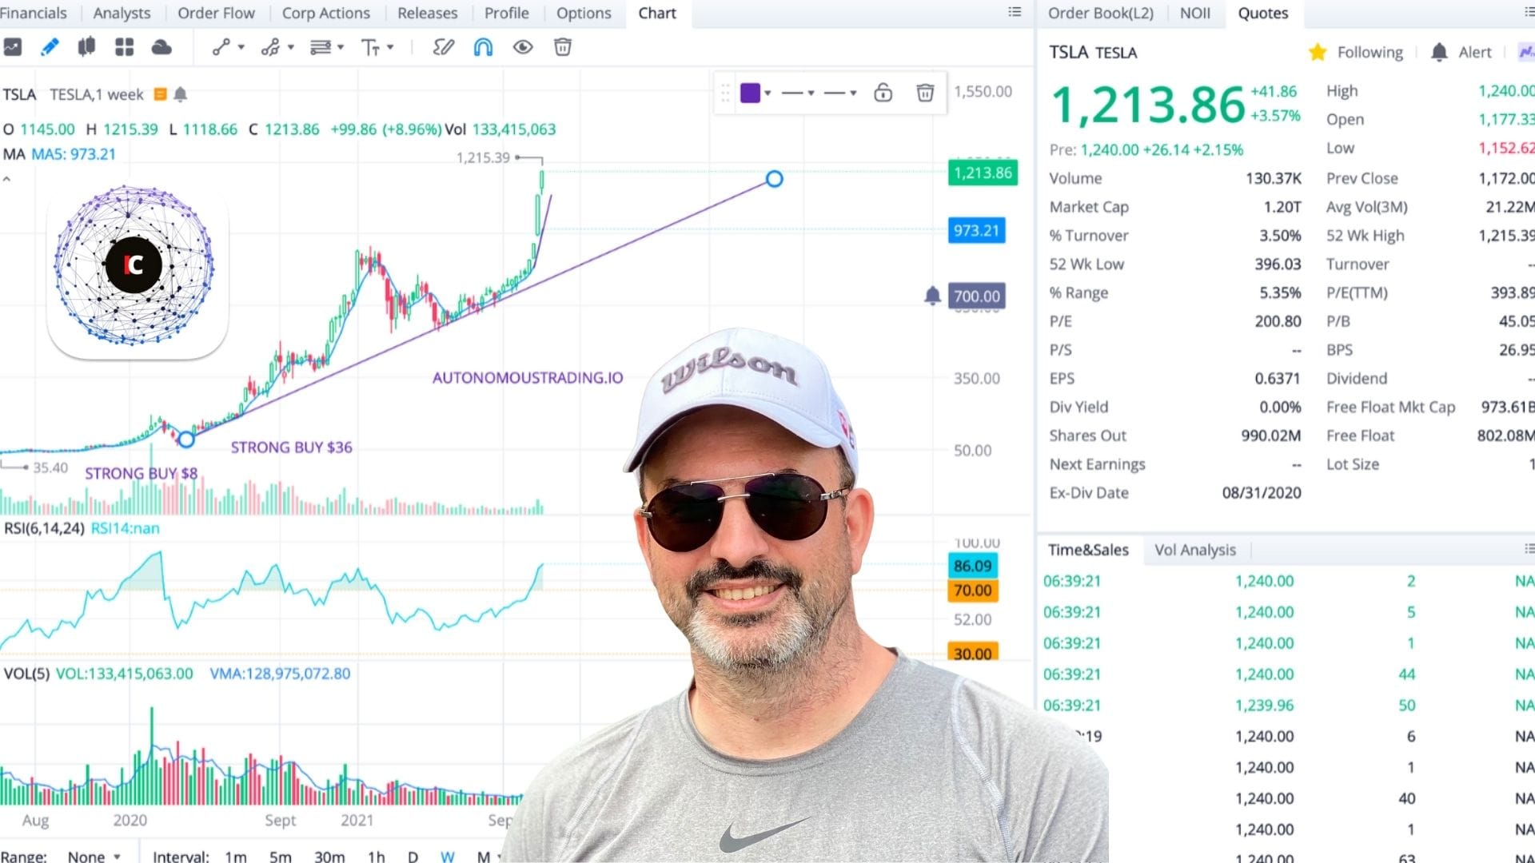Image resolution: width=1535 pixels, height=863 pixels.
Task: Click the orange note icon beside TESLA,1 week
Action: click(160, 94)
